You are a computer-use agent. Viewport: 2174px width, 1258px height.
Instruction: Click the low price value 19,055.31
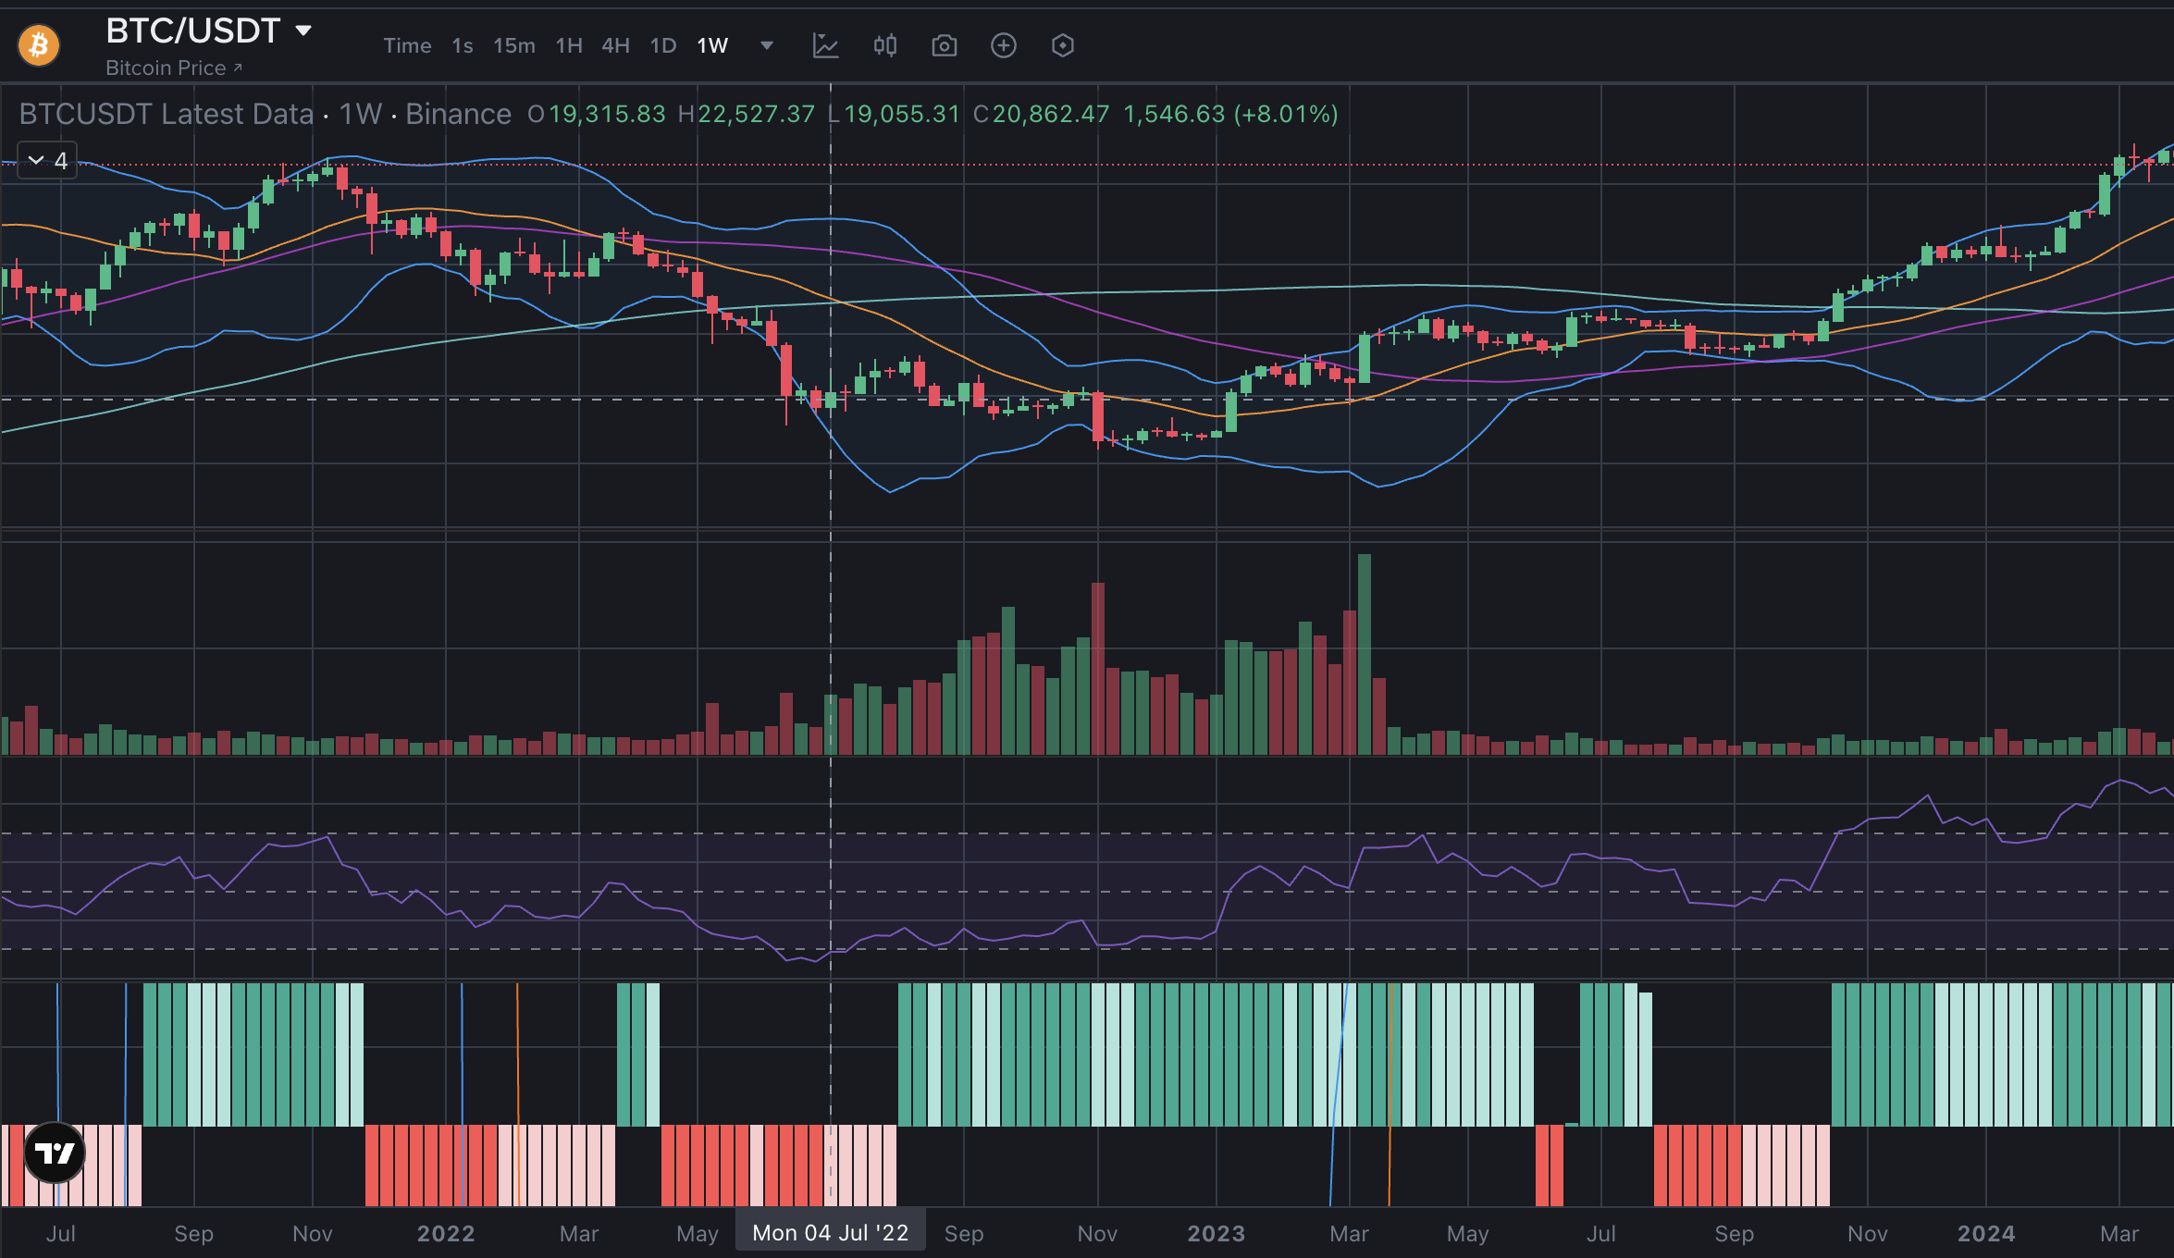pos(902,114)
